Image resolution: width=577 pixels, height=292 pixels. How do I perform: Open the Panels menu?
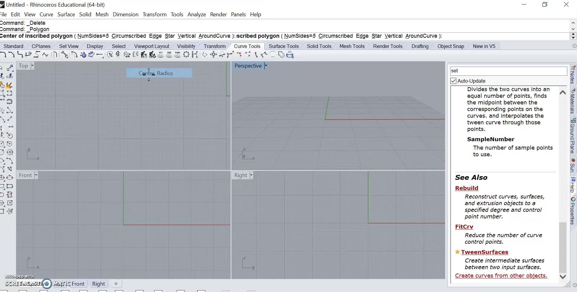238,14
